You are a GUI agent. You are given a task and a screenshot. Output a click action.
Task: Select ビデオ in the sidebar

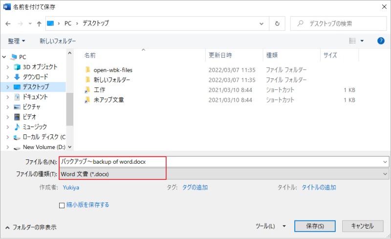pyautogui.click(x=29, y=117)
